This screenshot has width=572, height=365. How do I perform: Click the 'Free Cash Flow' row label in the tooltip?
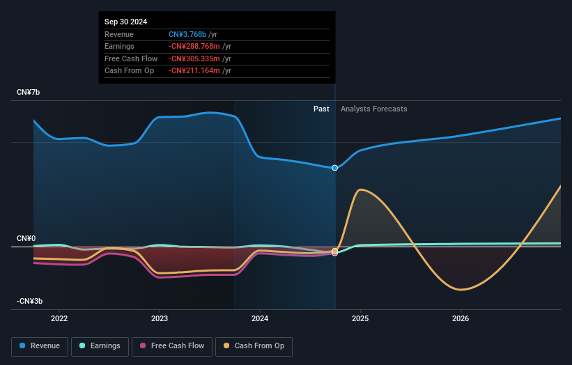click(131, 59)
